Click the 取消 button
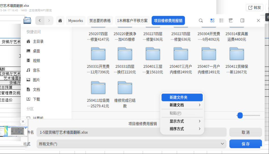This screenshot has height=154, width=269. coord(245,132)
